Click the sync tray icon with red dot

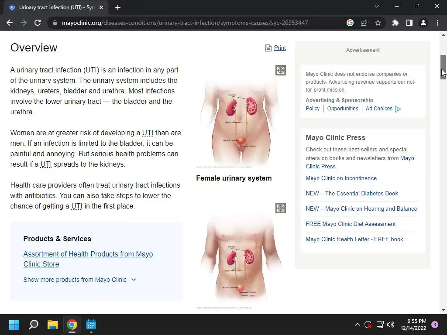368,325
